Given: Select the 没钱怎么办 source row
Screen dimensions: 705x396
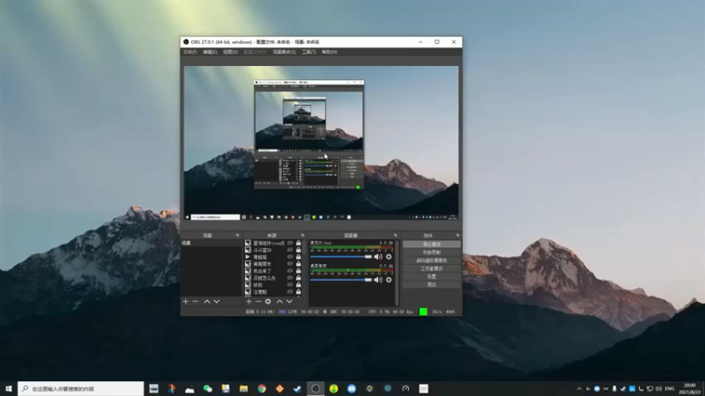Looking at the screenshot, I should (x=265, y=278).
